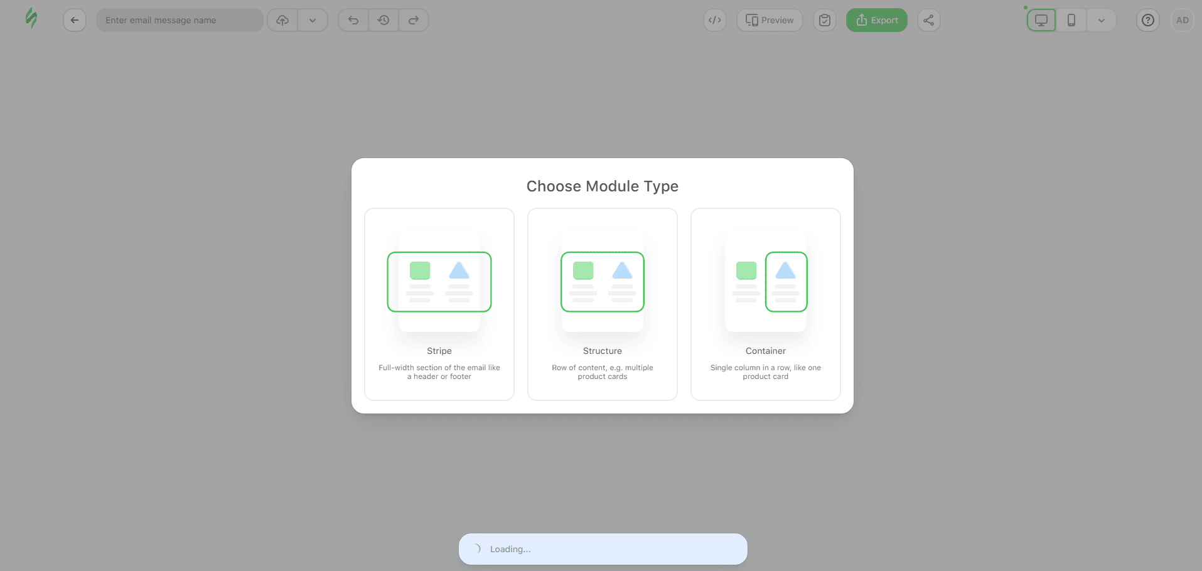The width and height of the screenshot is (1202, 571).
Task: Click the share icon
Action: (929, 20)
